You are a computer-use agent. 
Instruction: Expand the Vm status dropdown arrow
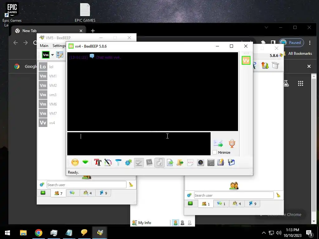coord(52,55)
